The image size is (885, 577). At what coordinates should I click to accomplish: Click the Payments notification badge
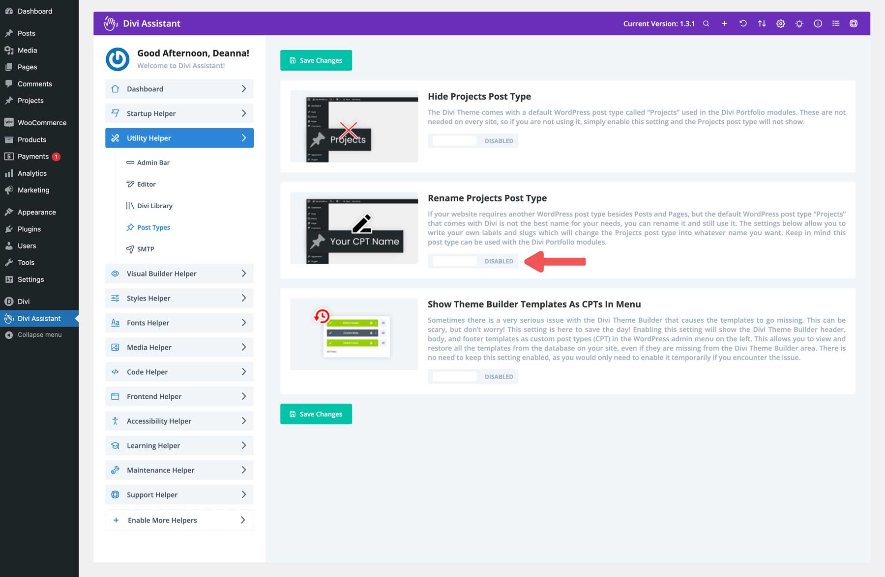(x=56, y=156)
